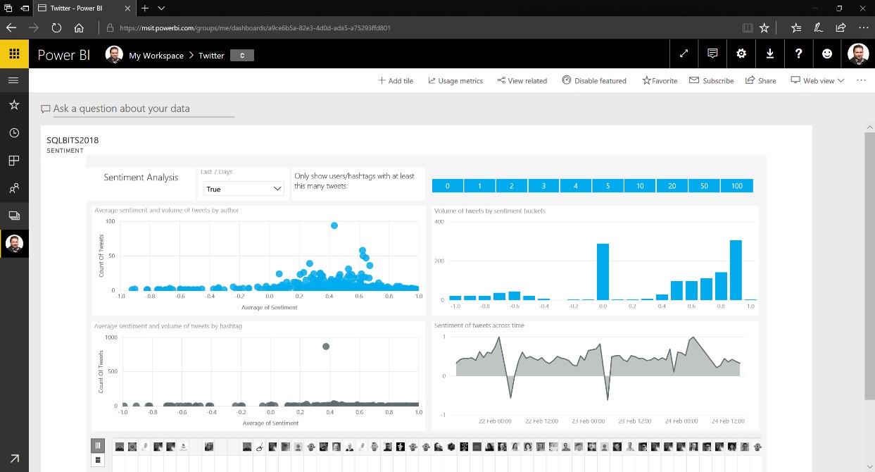Download the desktop app via download icon
The image size is (875, 472).
coord(769,54)
